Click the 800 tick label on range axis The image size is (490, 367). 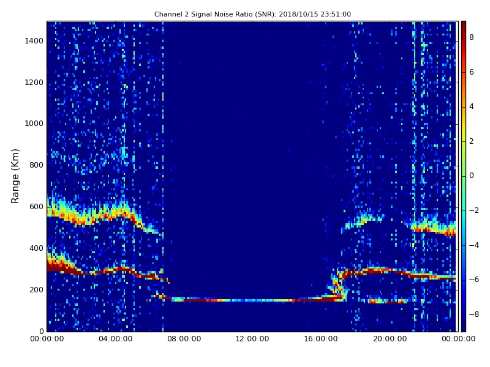click(x=37, y=165)
